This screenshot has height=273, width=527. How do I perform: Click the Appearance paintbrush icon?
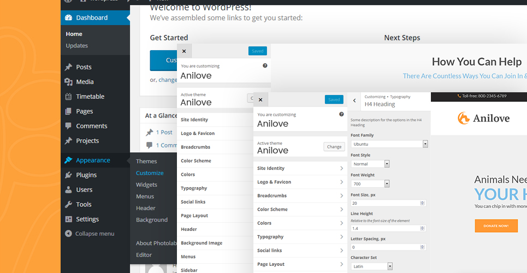coord(68,161)
